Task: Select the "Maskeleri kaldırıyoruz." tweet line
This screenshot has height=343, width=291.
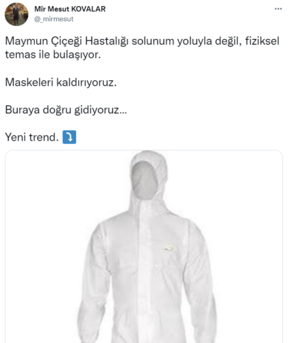Action: pos(61,82)
